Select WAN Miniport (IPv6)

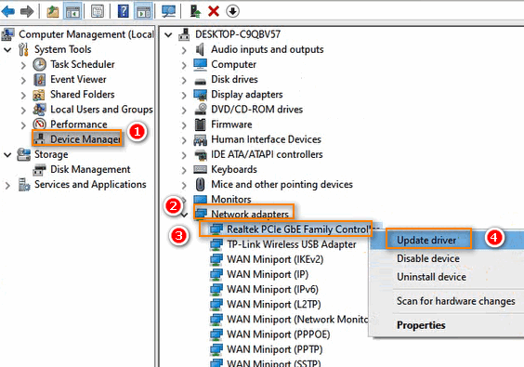[x=272, y=290]
